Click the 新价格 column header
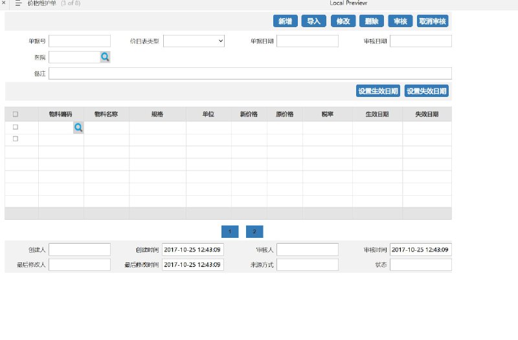Screen dimensions: 518x340 [x=249, y=114]
